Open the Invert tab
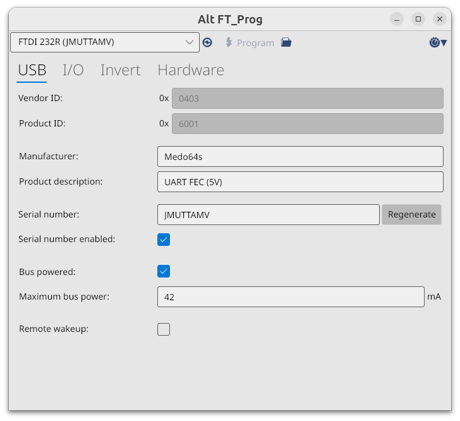Image resolution: width=460 pixels, height=421 pixels. (x=120, y=70)
